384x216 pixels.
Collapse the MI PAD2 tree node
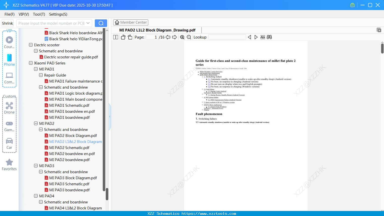(36, 124)
